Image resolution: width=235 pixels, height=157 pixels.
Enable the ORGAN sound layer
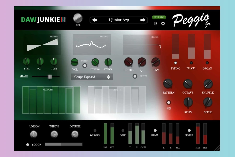(x=207, y=63)
